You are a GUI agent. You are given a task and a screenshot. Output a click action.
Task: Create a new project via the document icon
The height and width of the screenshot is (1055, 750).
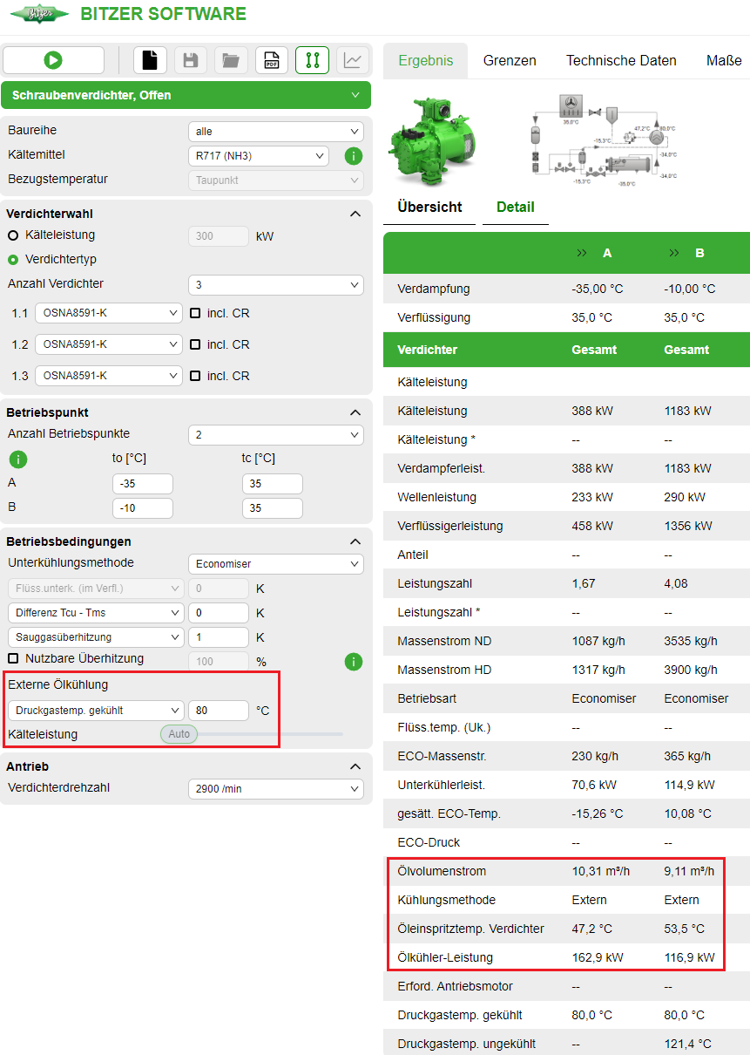(150, 60)
